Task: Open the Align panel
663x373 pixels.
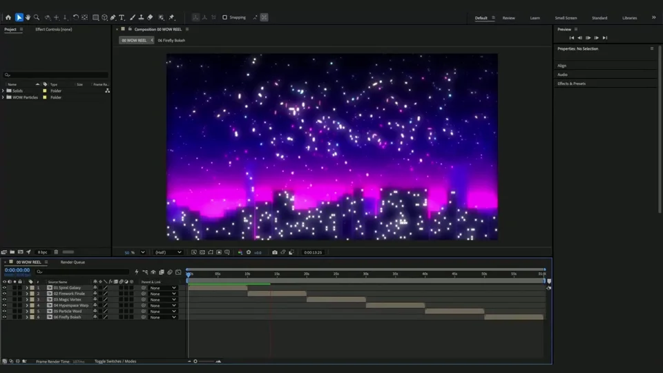Action: click(561, 66)
